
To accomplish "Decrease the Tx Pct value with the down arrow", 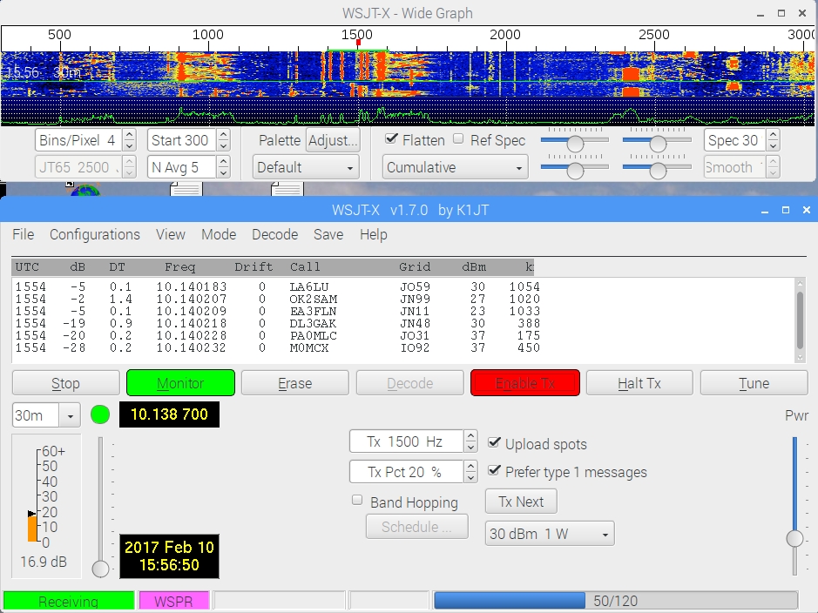I will [470, 477].
